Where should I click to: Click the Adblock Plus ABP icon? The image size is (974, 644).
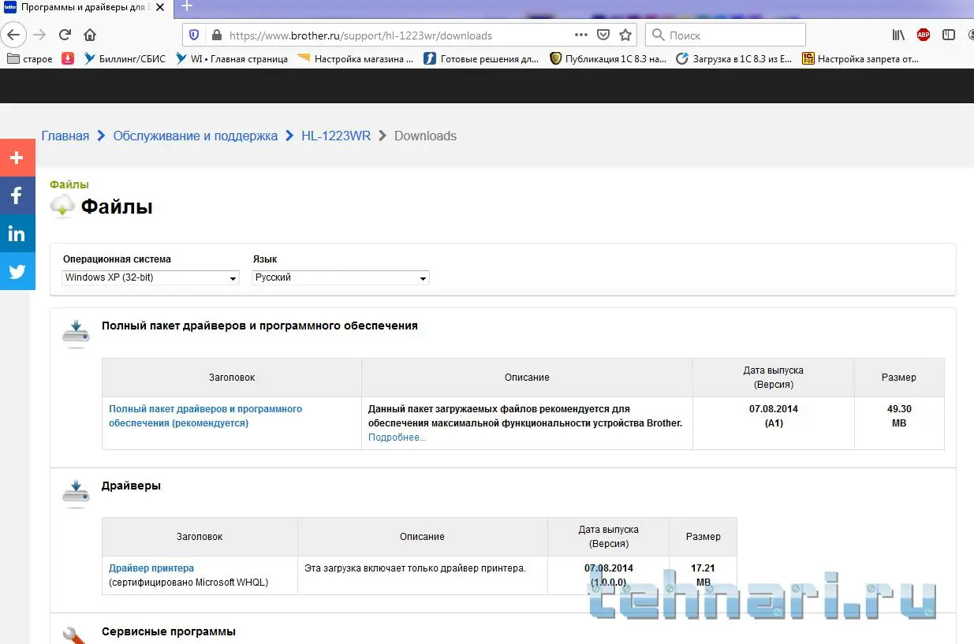click(x=924, y=35)
